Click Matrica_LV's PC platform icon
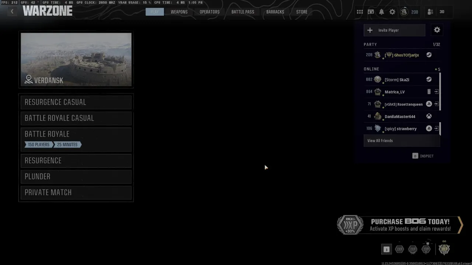Screen dimensions: 472x265 click(429, 92)
